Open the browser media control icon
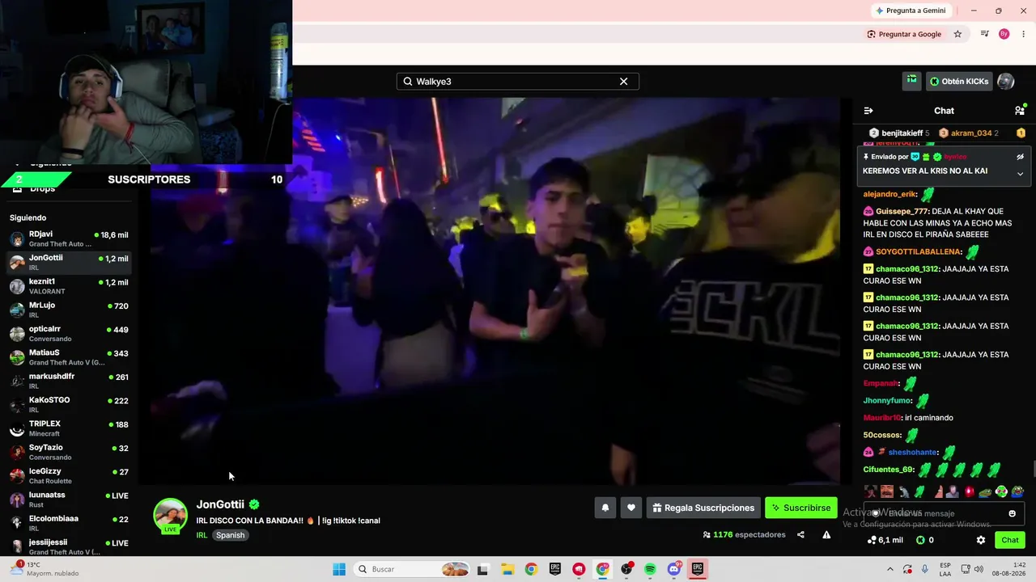 pyautogui.click(x=984, y=34)
